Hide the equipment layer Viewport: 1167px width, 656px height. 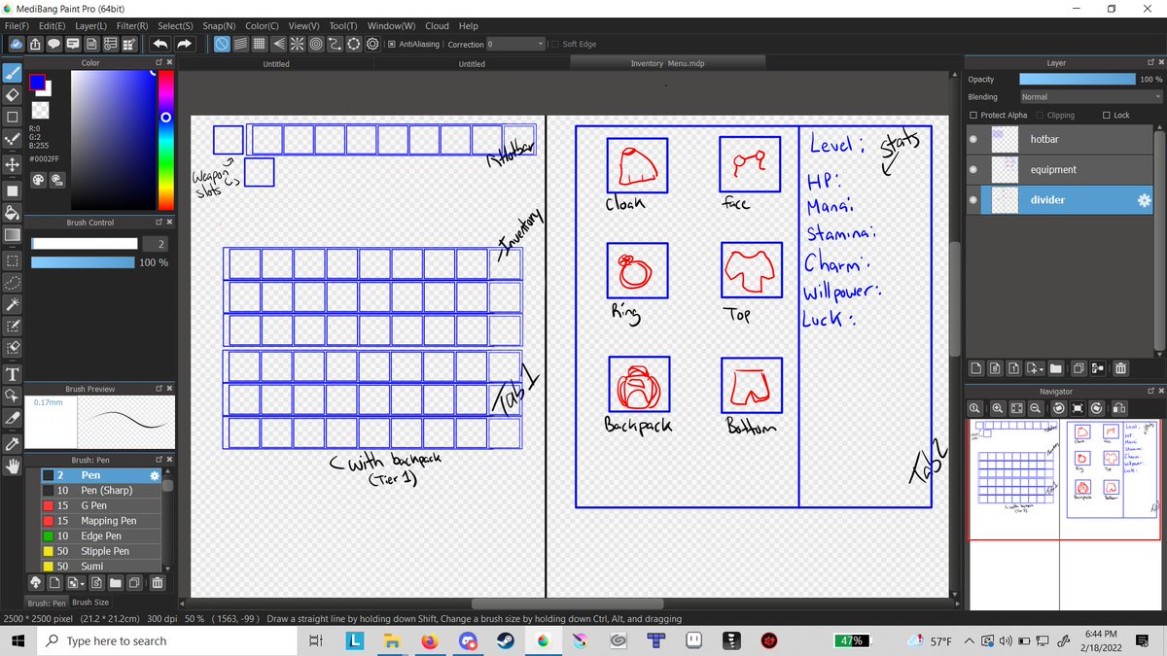[x=975, y=169]
